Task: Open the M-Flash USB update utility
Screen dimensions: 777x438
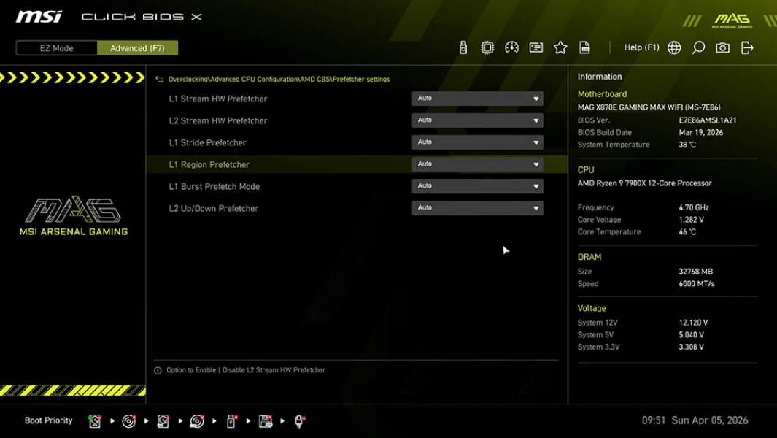Action: (463, 47)
